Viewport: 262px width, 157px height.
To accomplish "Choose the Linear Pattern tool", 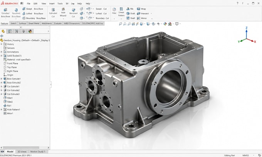I will (121, 12).
